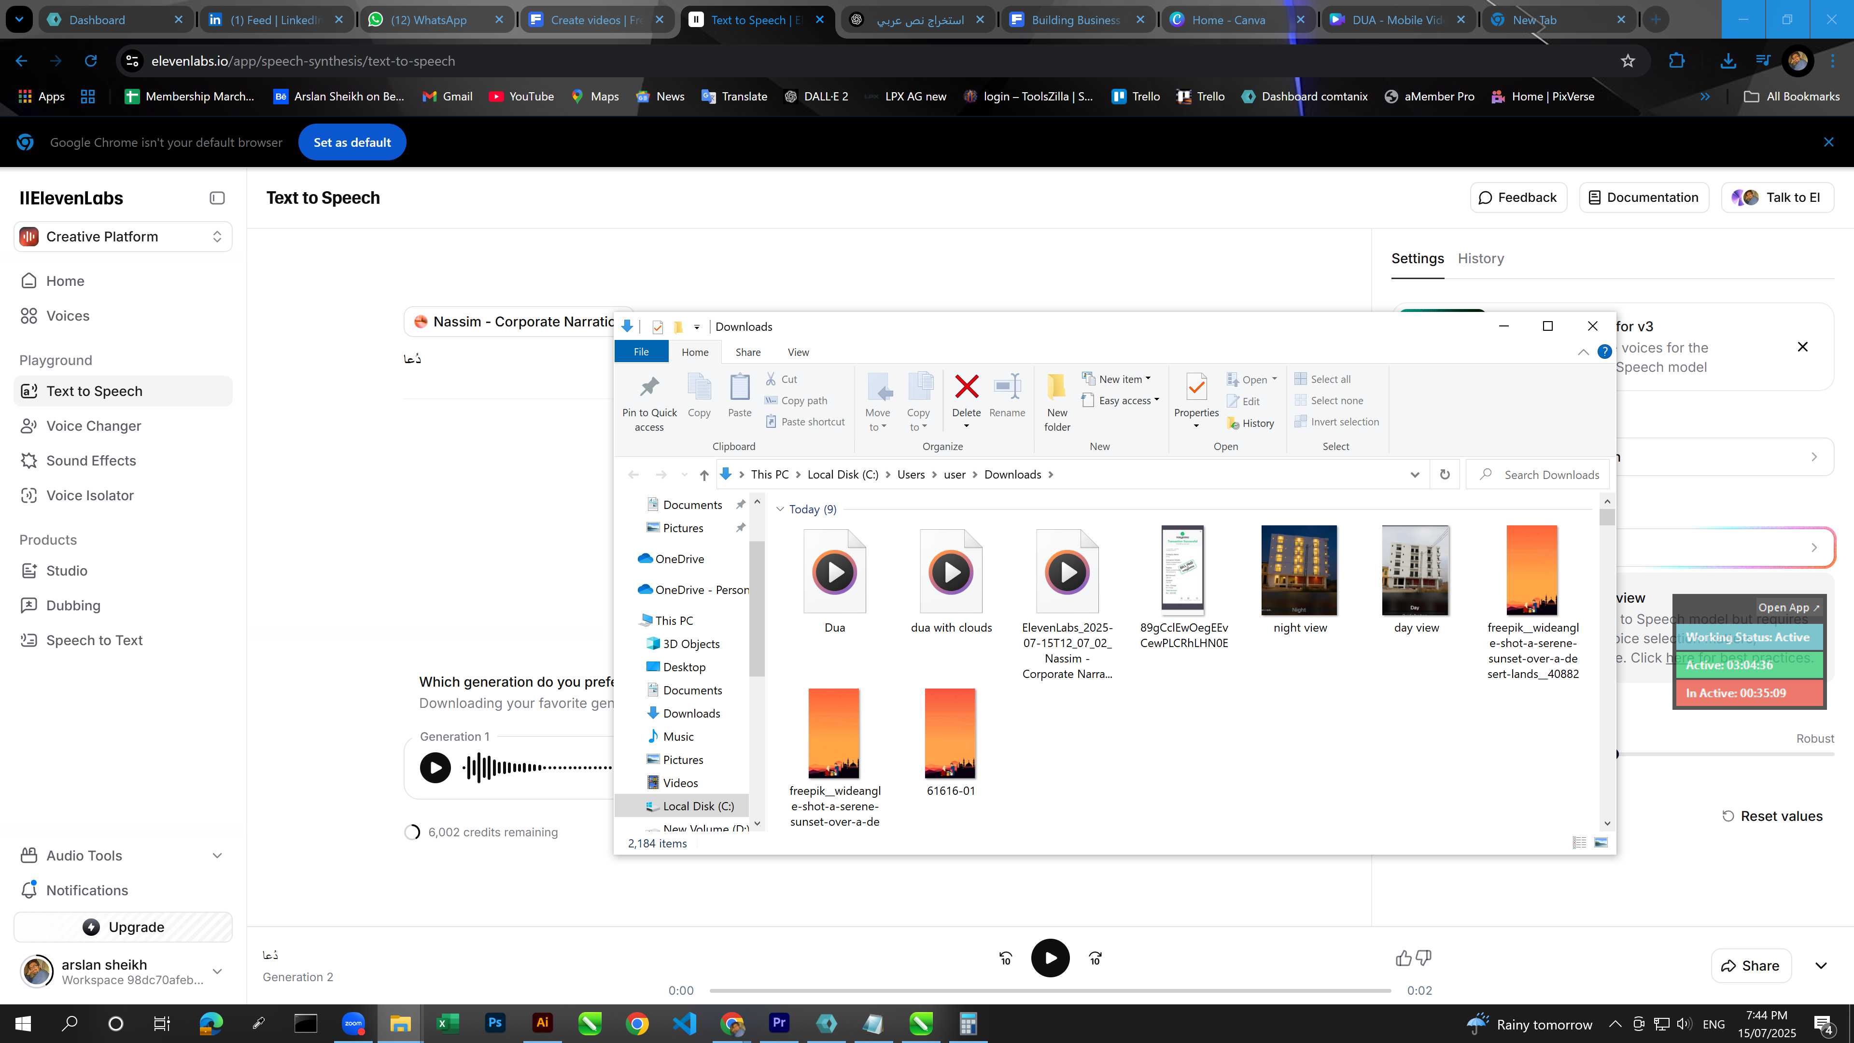Image resolution: width=1854 pixels, height=1043 pixels.
Task: Switch to large icons view in Explorer
Action: [1601, 842]
